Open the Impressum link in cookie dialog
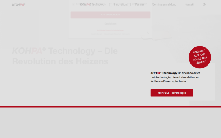The width and height of the screenshot is (221, 138). click(126, 34)
